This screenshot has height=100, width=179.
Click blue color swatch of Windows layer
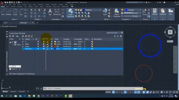55,49
